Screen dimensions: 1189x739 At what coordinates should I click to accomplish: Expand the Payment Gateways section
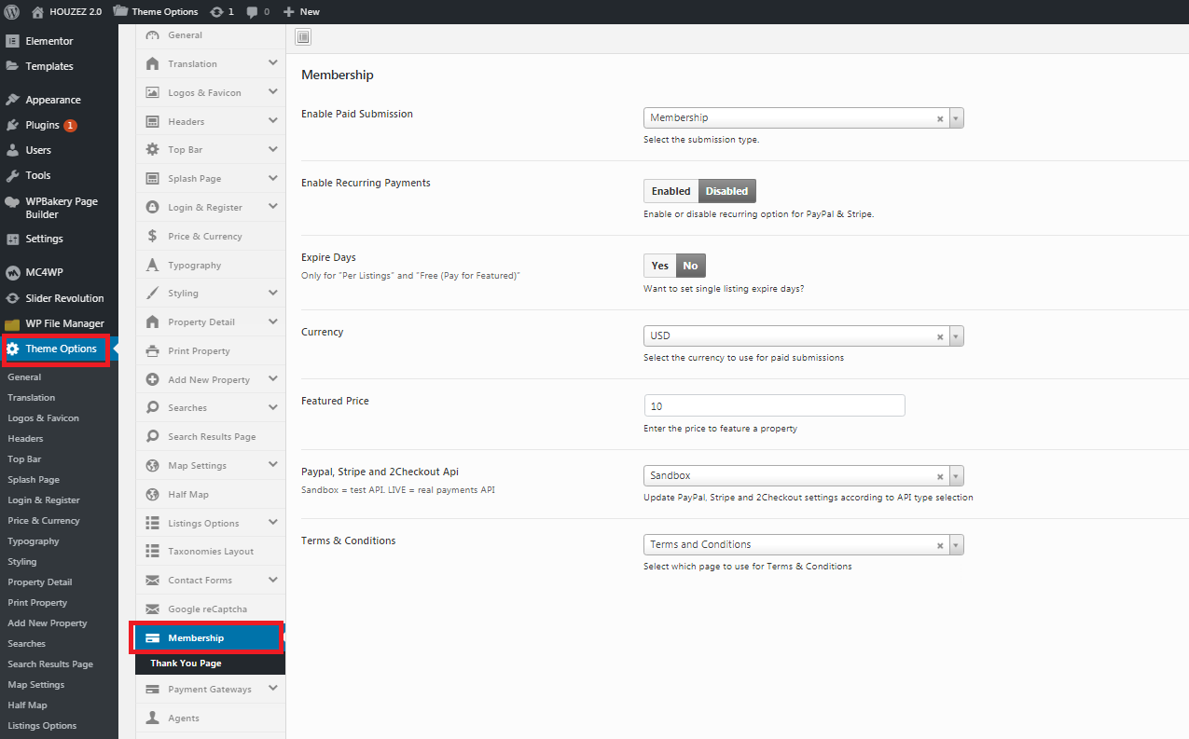[x=272, y=689]
